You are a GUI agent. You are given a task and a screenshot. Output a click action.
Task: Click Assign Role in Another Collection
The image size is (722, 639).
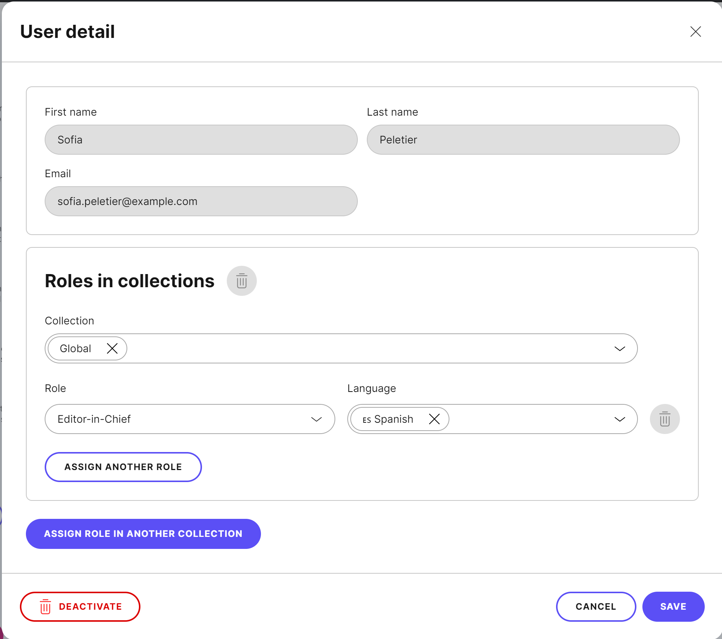[143, 534]
